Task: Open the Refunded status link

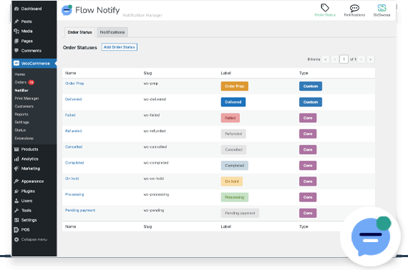Action: tap(74, 131)
